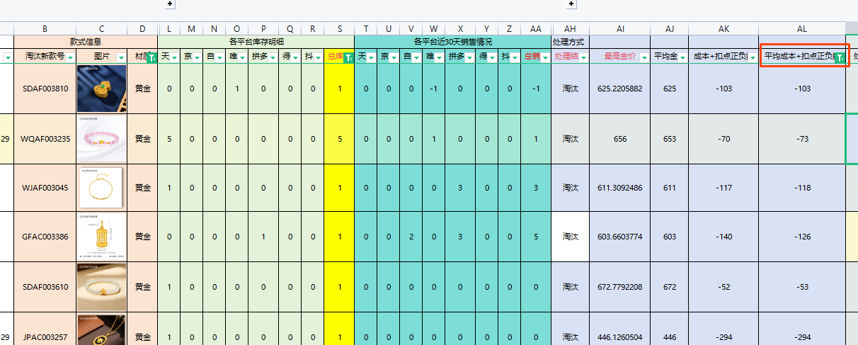The image size is (858, 345).
Task: Open the 成本+扣点正负 filter dropdown in column AK
Action: [753, 57]
